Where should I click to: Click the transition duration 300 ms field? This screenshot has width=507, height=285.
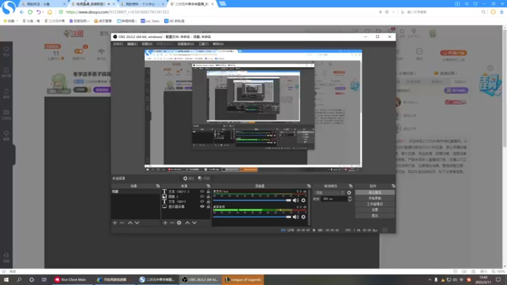pyautogui.click(x=334, y=199)
